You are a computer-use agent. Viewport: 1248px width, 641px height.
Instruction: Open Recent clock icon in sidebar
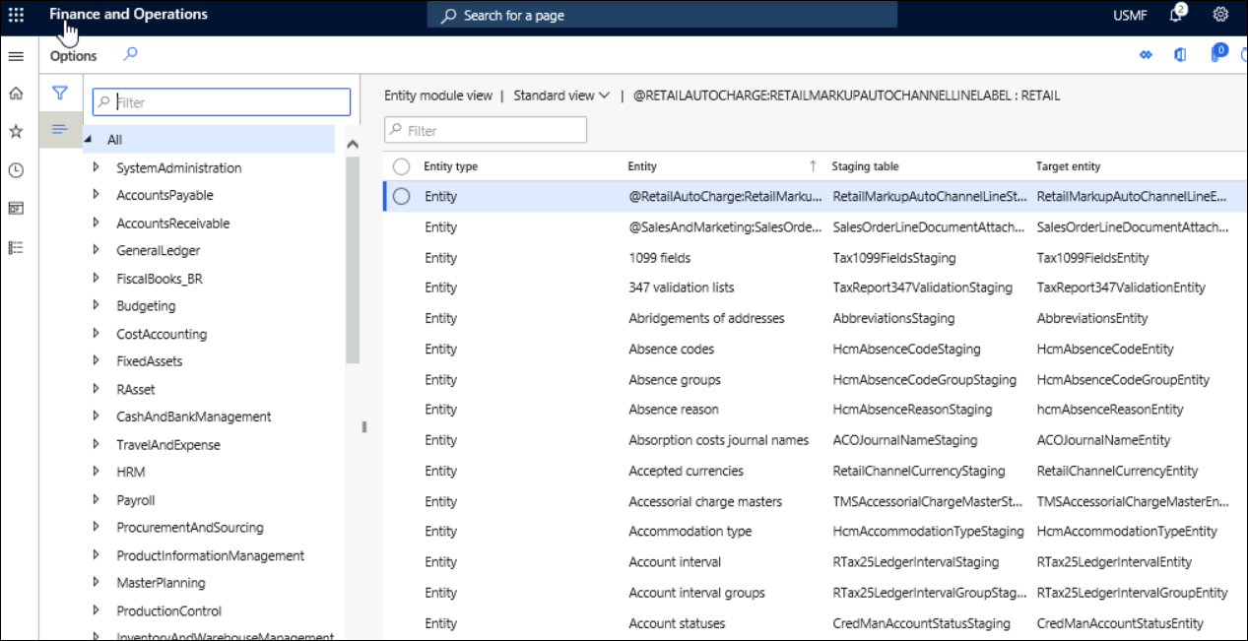[16, 170]
